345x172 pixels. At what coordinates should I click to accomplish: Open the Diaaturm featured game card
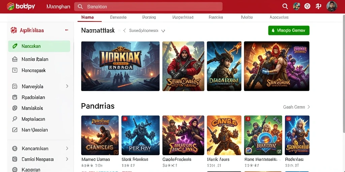point(224,66)
